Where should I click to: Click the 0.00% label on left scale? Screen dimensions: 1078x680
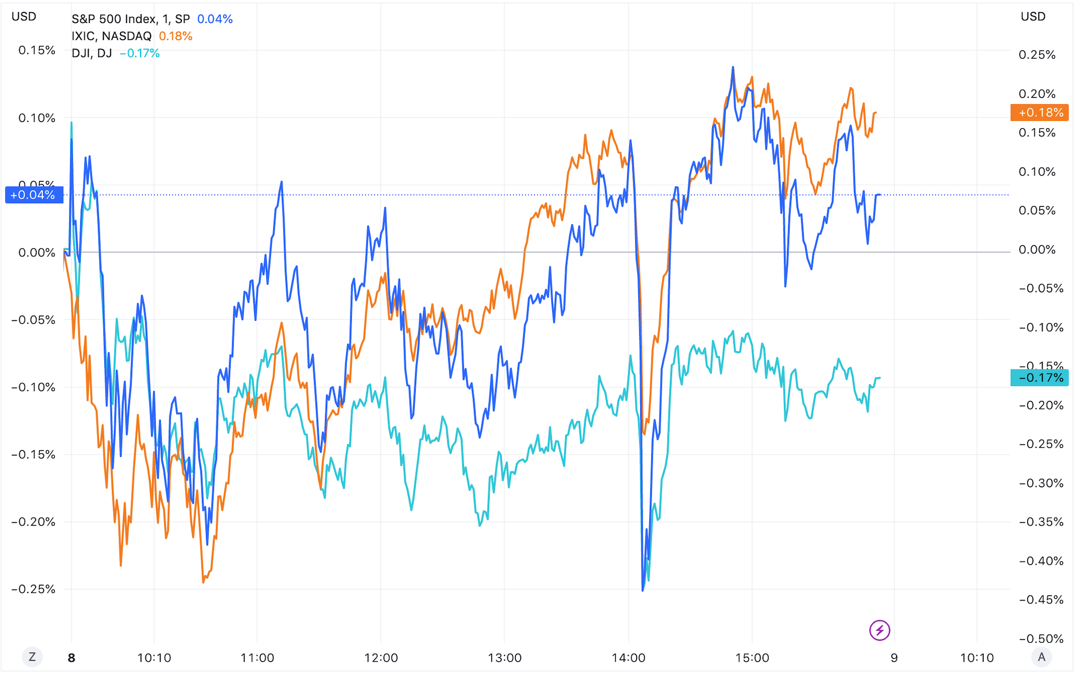pyautogui.click(x=37, y=253)
